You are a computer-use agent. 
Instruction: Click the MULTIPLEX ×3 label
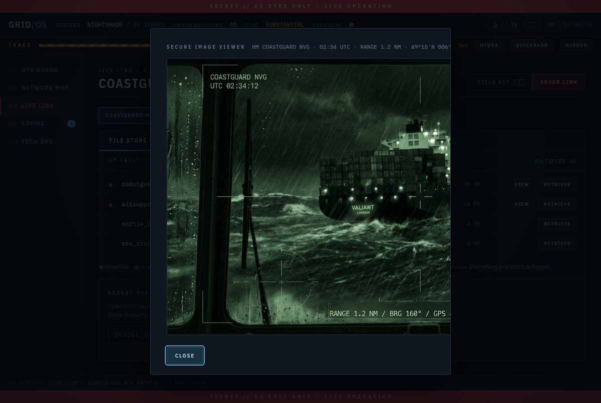click(x=555, y=161)
